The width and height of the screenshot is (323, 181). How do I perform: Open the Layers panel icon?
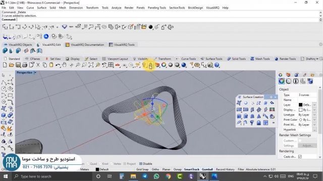[x=288, y=75]
